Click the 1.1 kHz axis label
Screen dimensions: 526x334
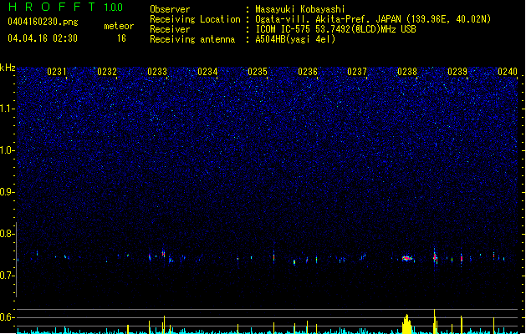click(8, 109)
